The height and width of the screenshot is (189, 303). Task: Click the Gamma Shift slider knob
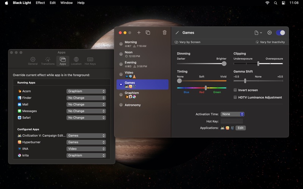[x=245, y=81]
